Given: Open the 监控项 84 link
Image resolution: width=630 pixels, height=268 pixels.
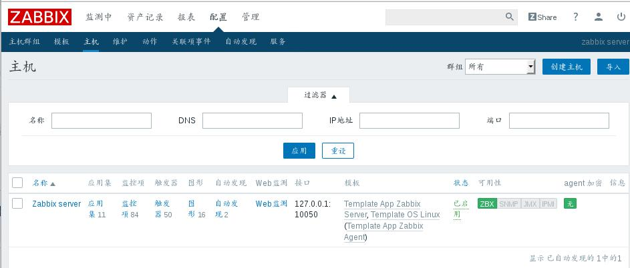Looking at the screenshot, I should pyautogui.click(x=130, y=209).
